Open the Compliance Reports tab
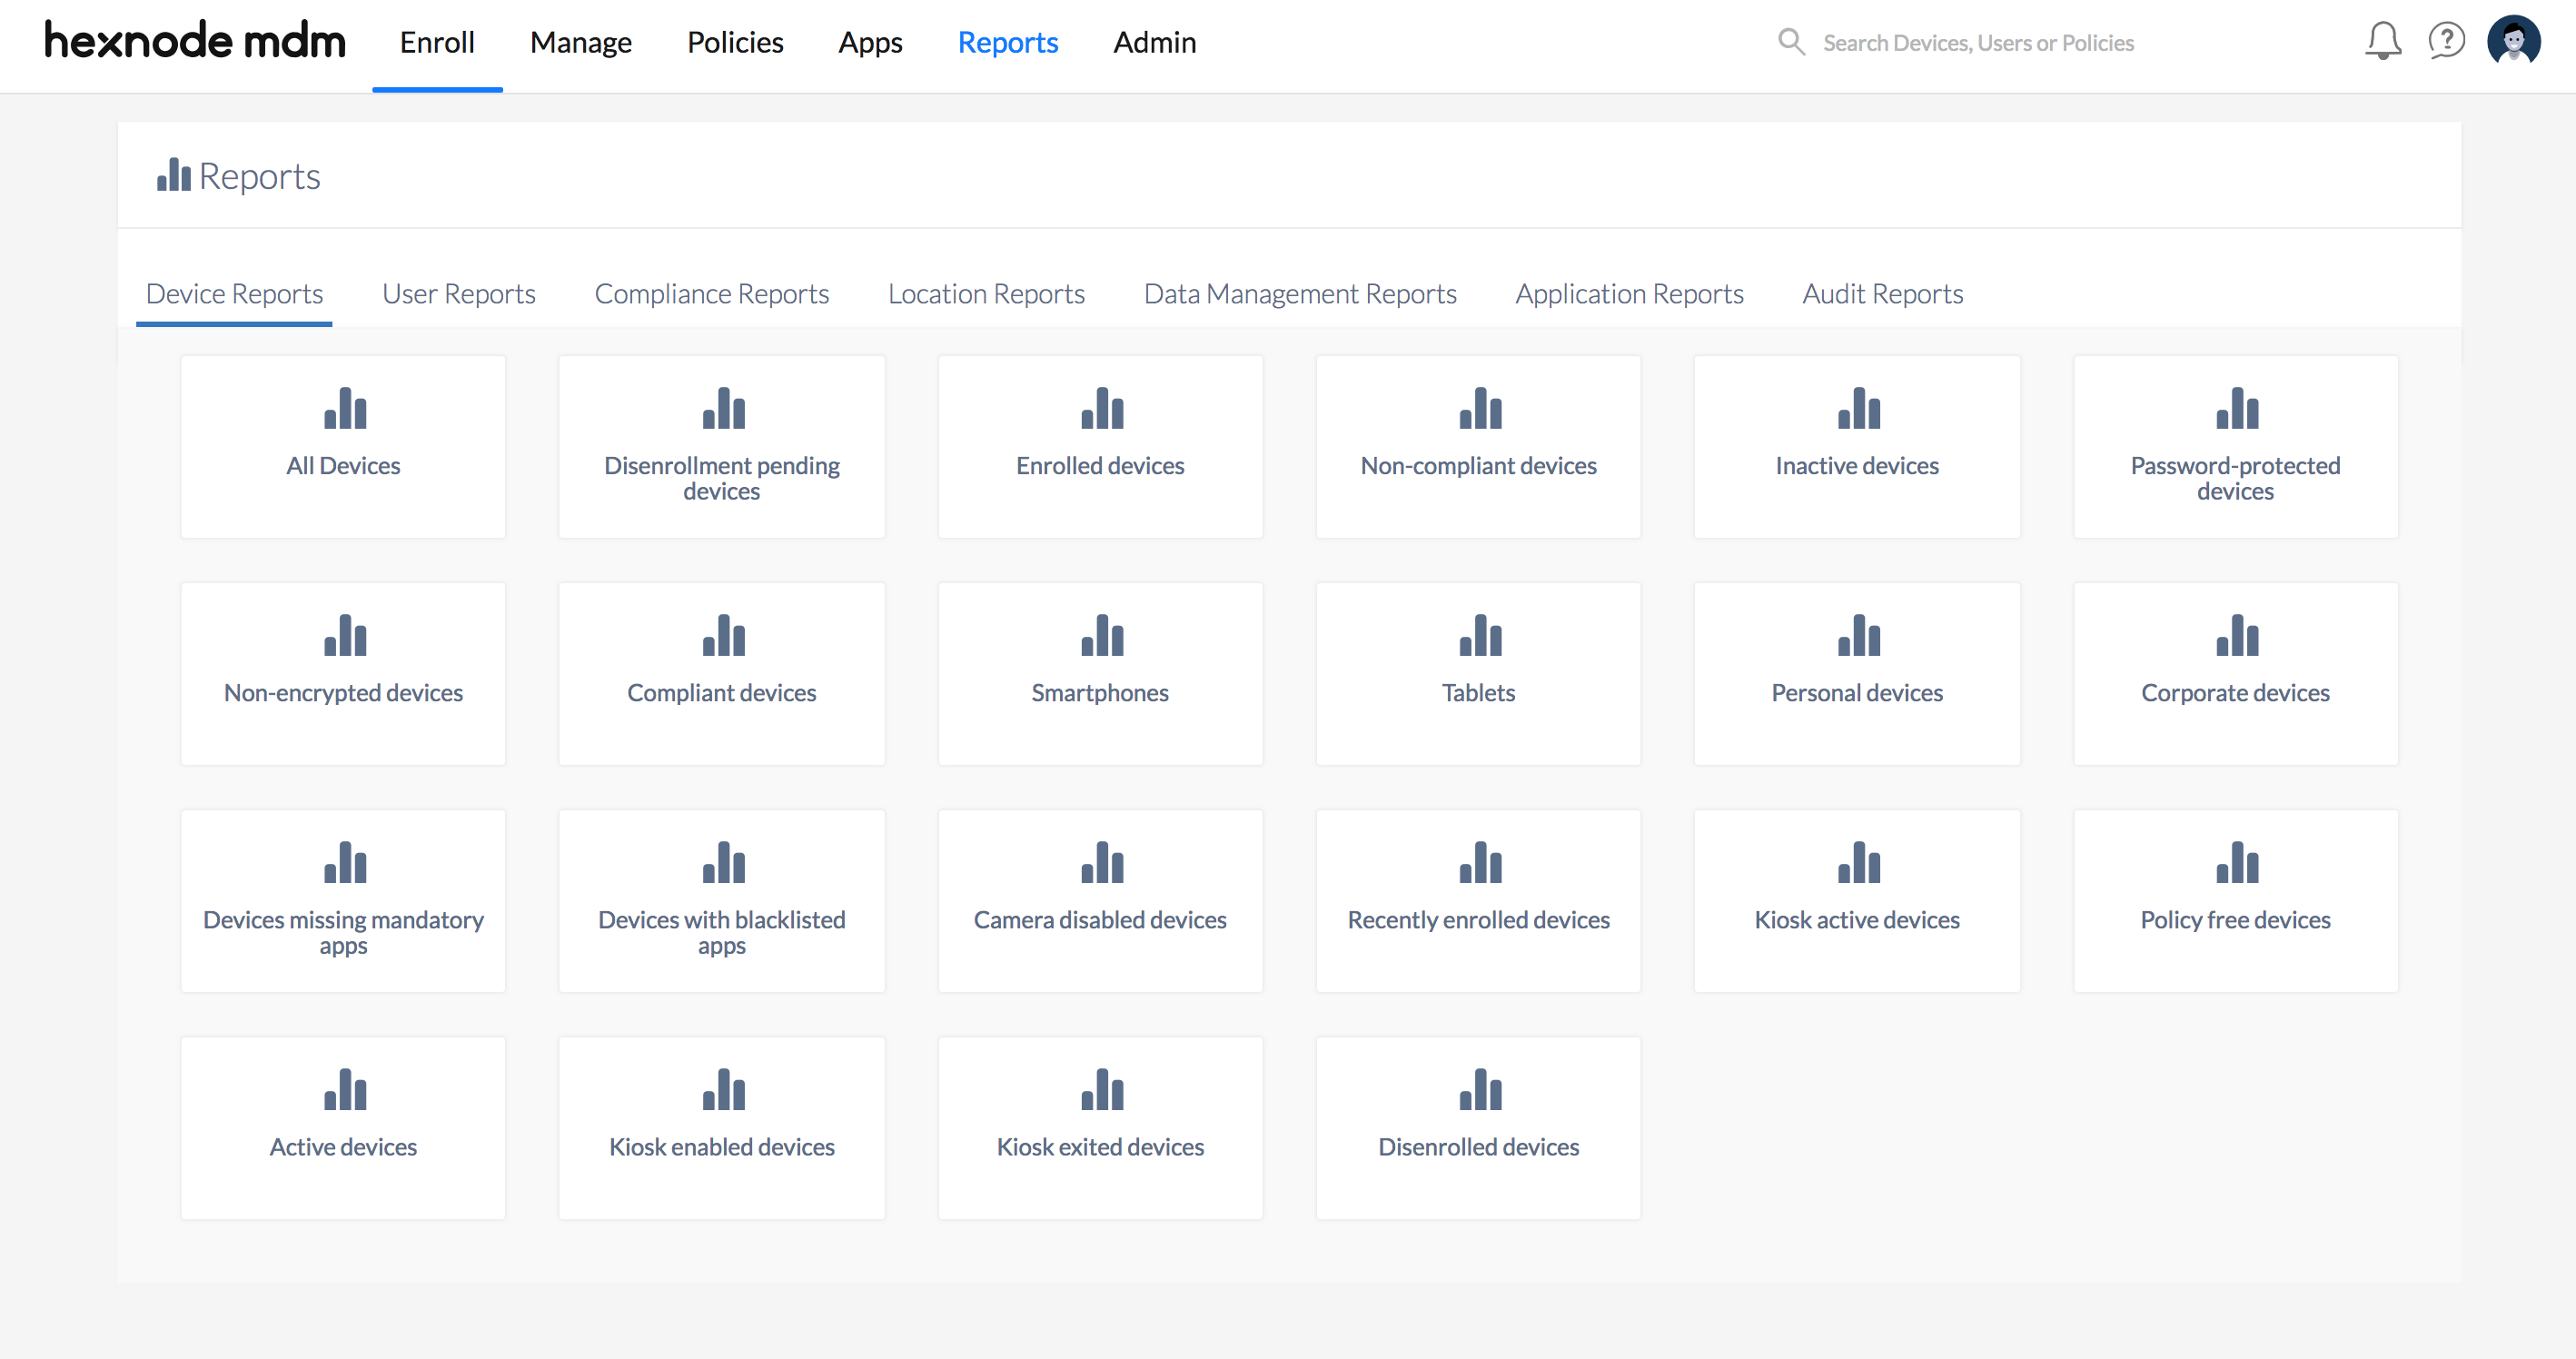This screenshot has width=2576, height=1359. 712,294
